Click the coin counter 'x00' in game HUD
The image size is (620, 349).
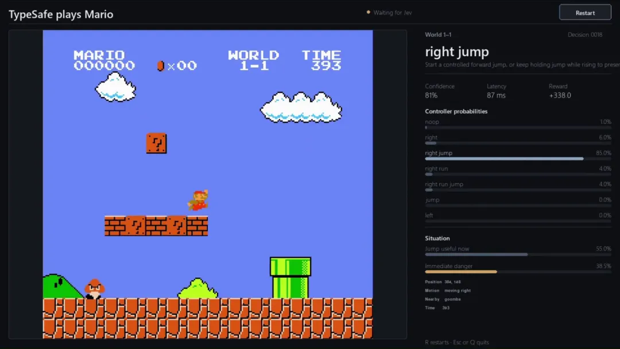coord(182,65)
